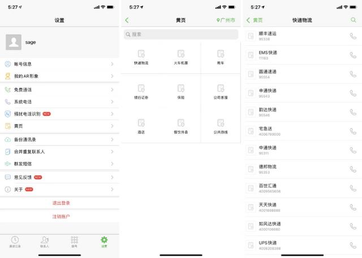Click the 黄页 book icon in settings list
The height and width of the screenshot is (258, 362).
pyautogui.click(x=7, y=126)
